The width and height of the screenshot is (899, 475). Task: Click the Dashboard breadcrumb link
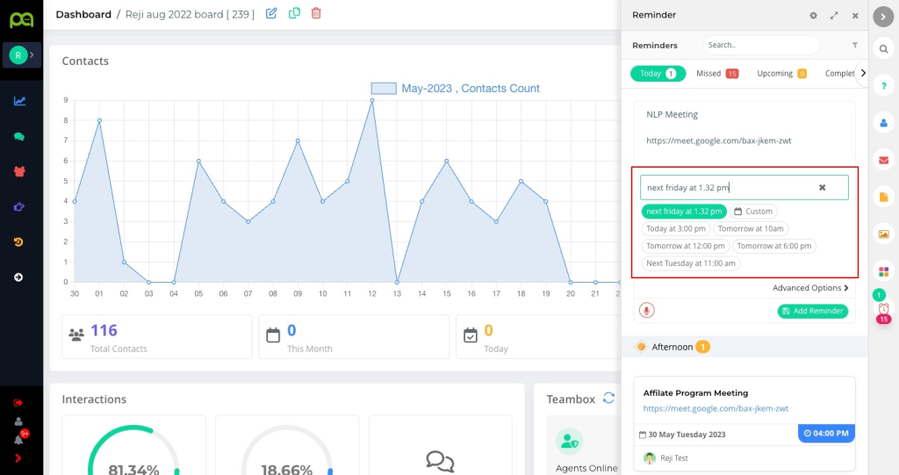[x=83, y=14]
